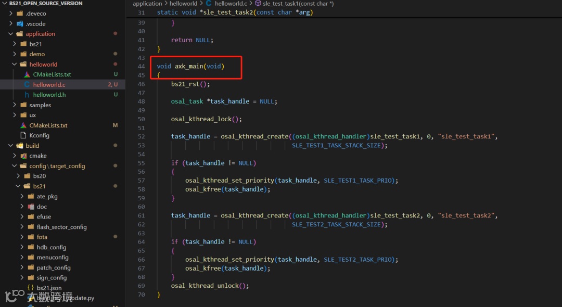Expand the .vscode folder chevron
Screen dimensions: 562x307
pos(11,23)
